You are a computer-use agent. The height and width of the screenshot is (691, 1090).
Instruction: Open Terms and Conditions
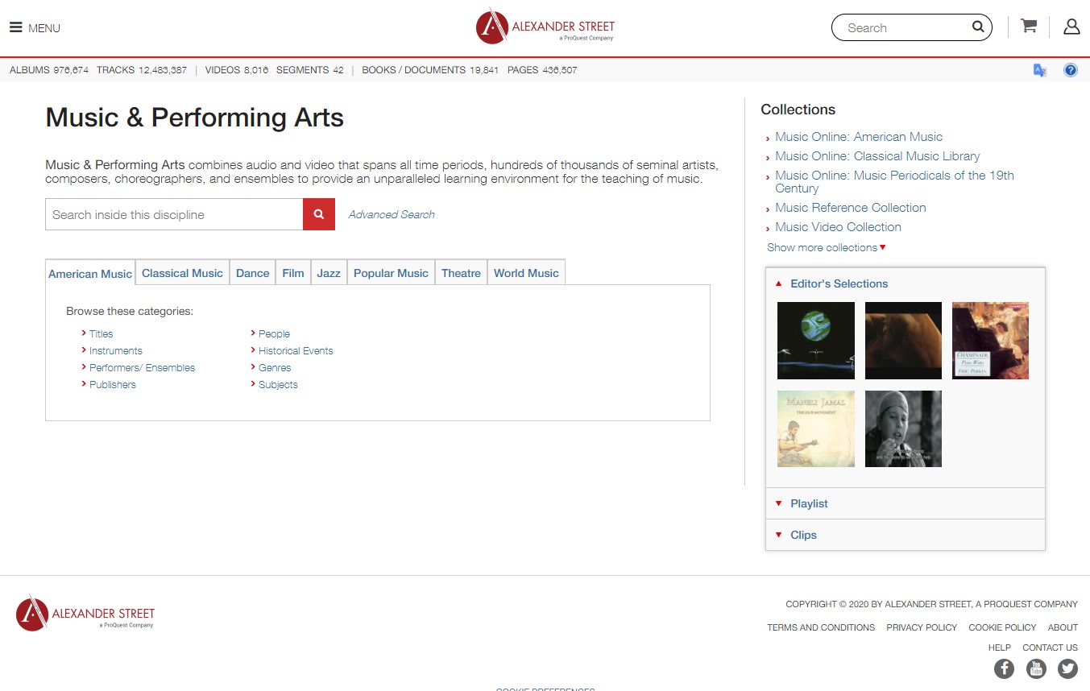[821, 627]
